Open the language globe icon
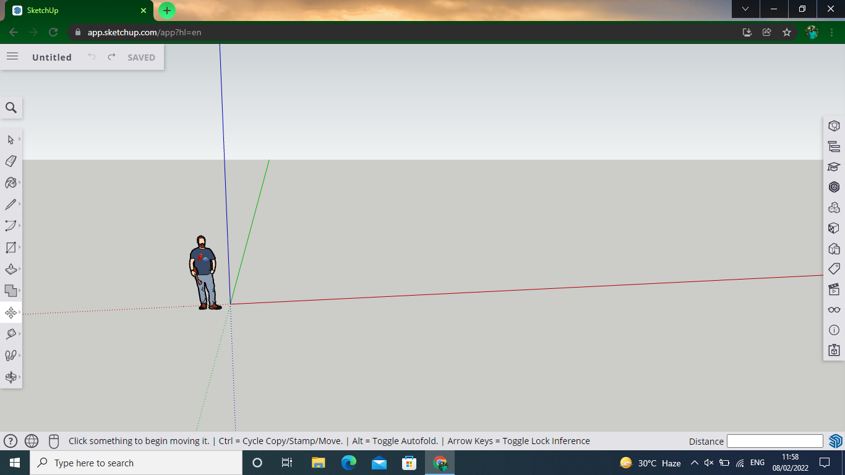The width and height of the screenshot is (845, 475). [32, 441]
